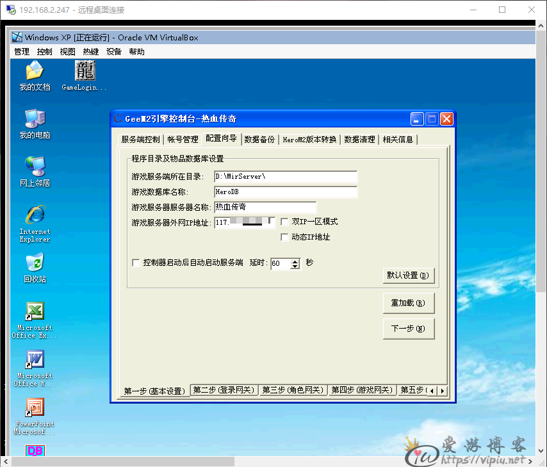The image size is (547, 467).
Task: Select the DB icon at desktop bottom
Action: pos(35,450)
